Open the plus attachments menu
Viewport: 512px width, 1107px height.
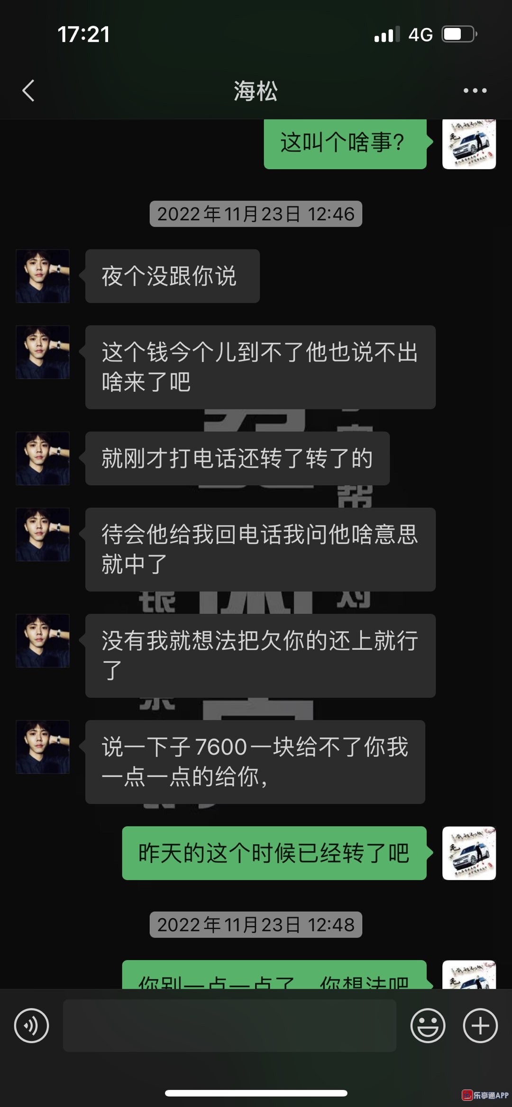coord(480,1026)
